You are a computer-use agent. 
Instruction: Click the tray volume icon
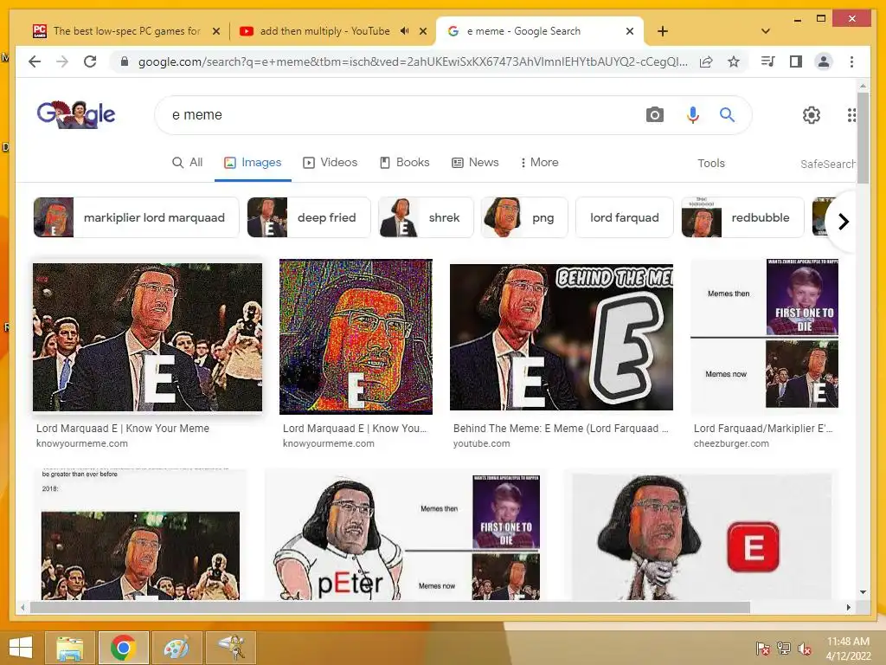pos(804,648)
